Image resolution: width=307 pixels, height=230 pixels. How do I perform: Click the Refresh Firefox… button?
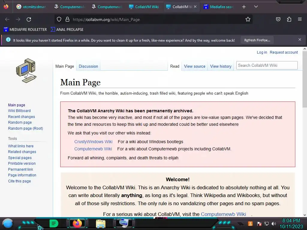pyautogui.click(x=257, y=40)
